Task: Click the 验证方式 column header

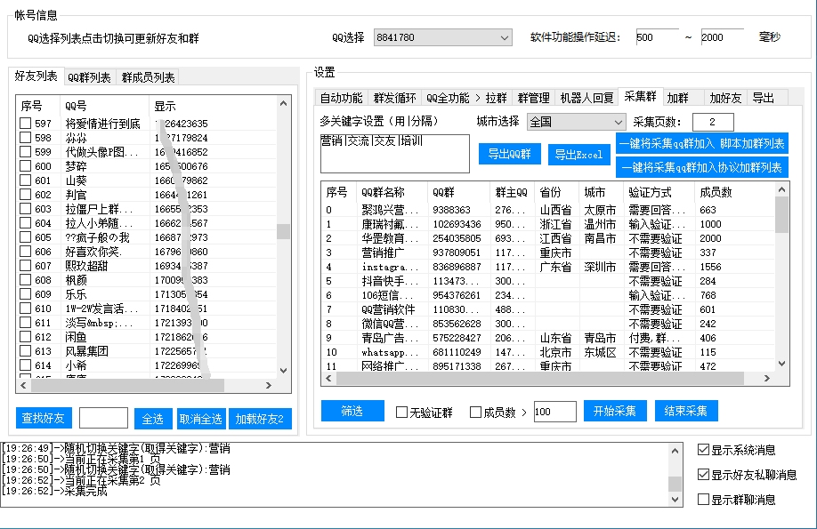Action: point(659,192)
